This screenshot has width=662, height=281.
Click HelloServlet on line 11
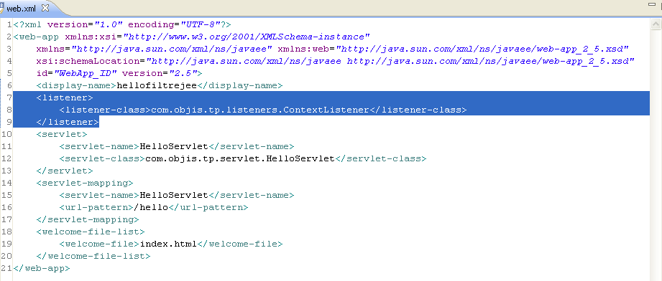point(174,147)
